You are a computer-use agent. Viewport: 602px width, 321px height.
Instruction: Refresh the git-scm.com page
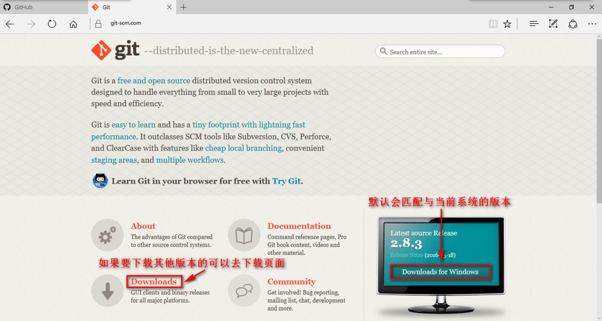(52, 24)
